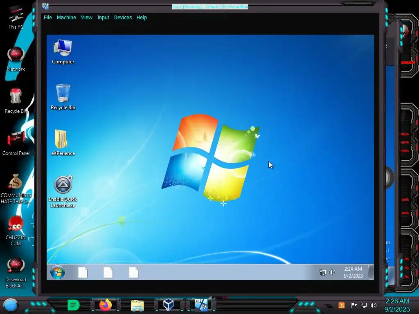Select Enable Quick Launch.exe icon

[63, 192]
